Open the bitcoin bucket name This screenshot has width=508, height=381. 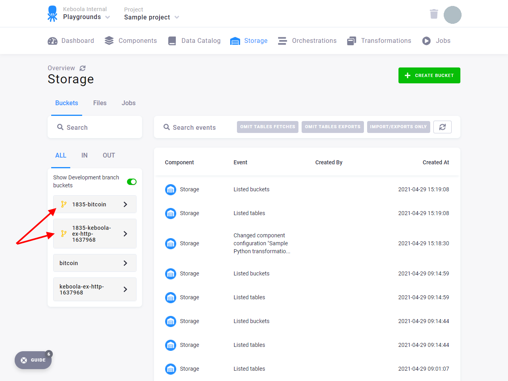pyautogui.click(x=69, y=263)
